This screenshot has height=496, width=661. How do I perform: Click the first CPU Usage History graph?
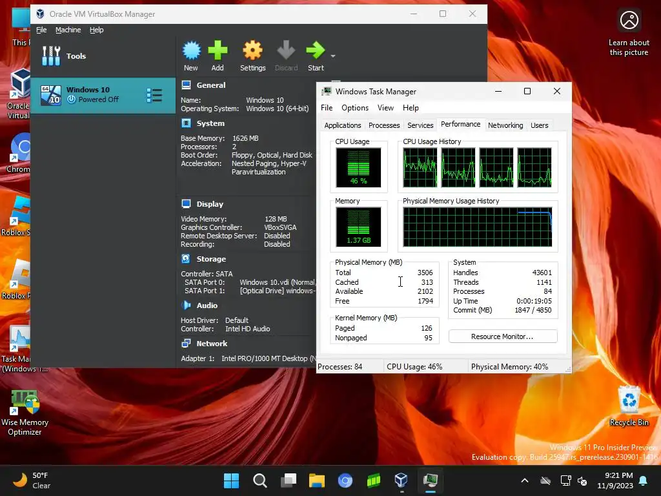click(420, 167)
